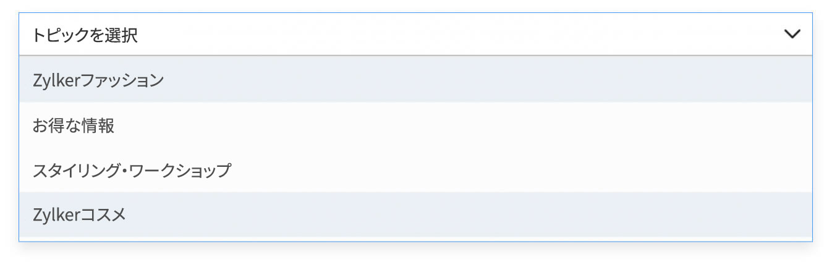Set topic to Zylkerコスメ
This screenshot has height=267, width=832.
coord(80,215)
